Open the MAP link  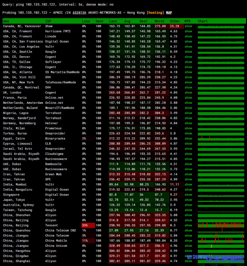[169, 13]
